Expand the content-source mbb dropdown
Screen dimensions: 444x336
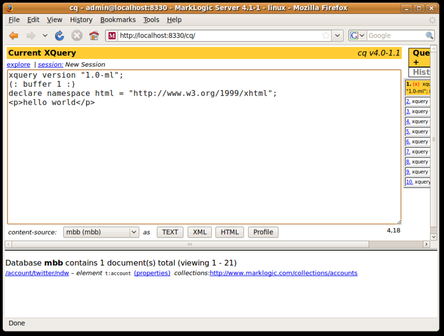101,232
